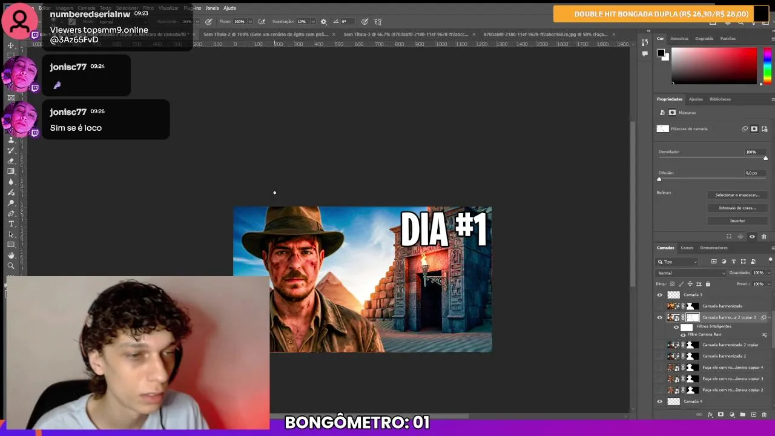
Task: Click the Densidade slider handle
Action: pos(766,158)
